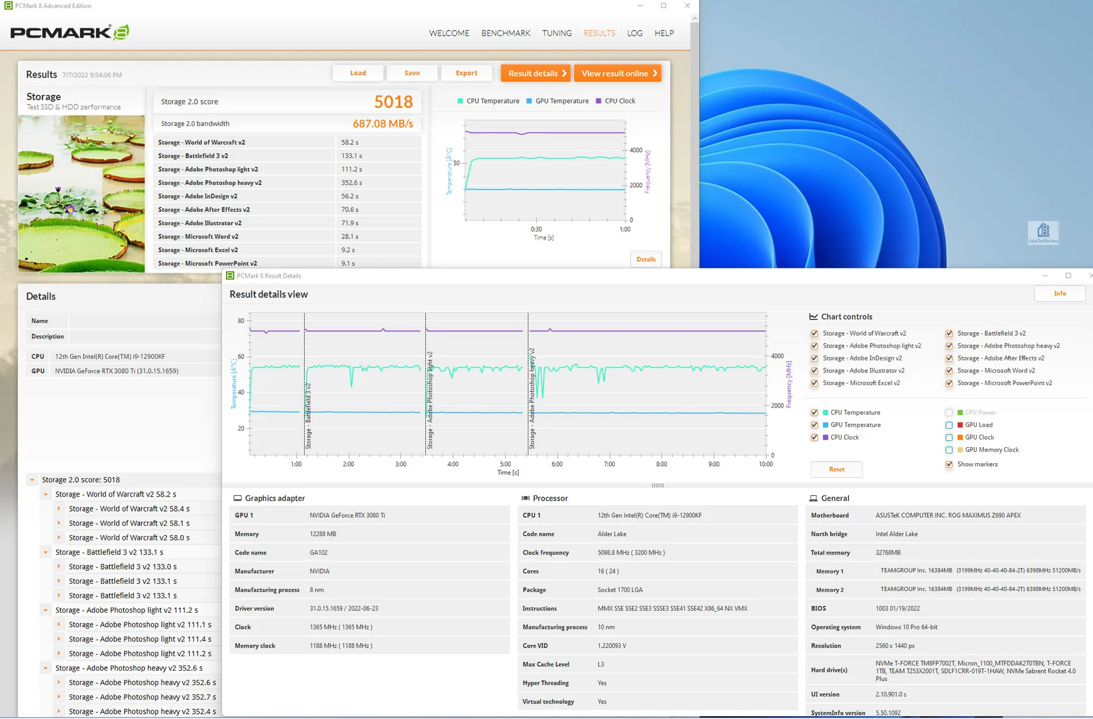
Task: Click PCMark 8 Result Details window icon
Action: [230, 276]
